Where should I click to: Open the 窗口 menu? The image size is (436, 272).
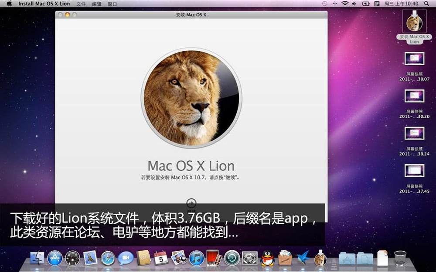tap(112, 4)
